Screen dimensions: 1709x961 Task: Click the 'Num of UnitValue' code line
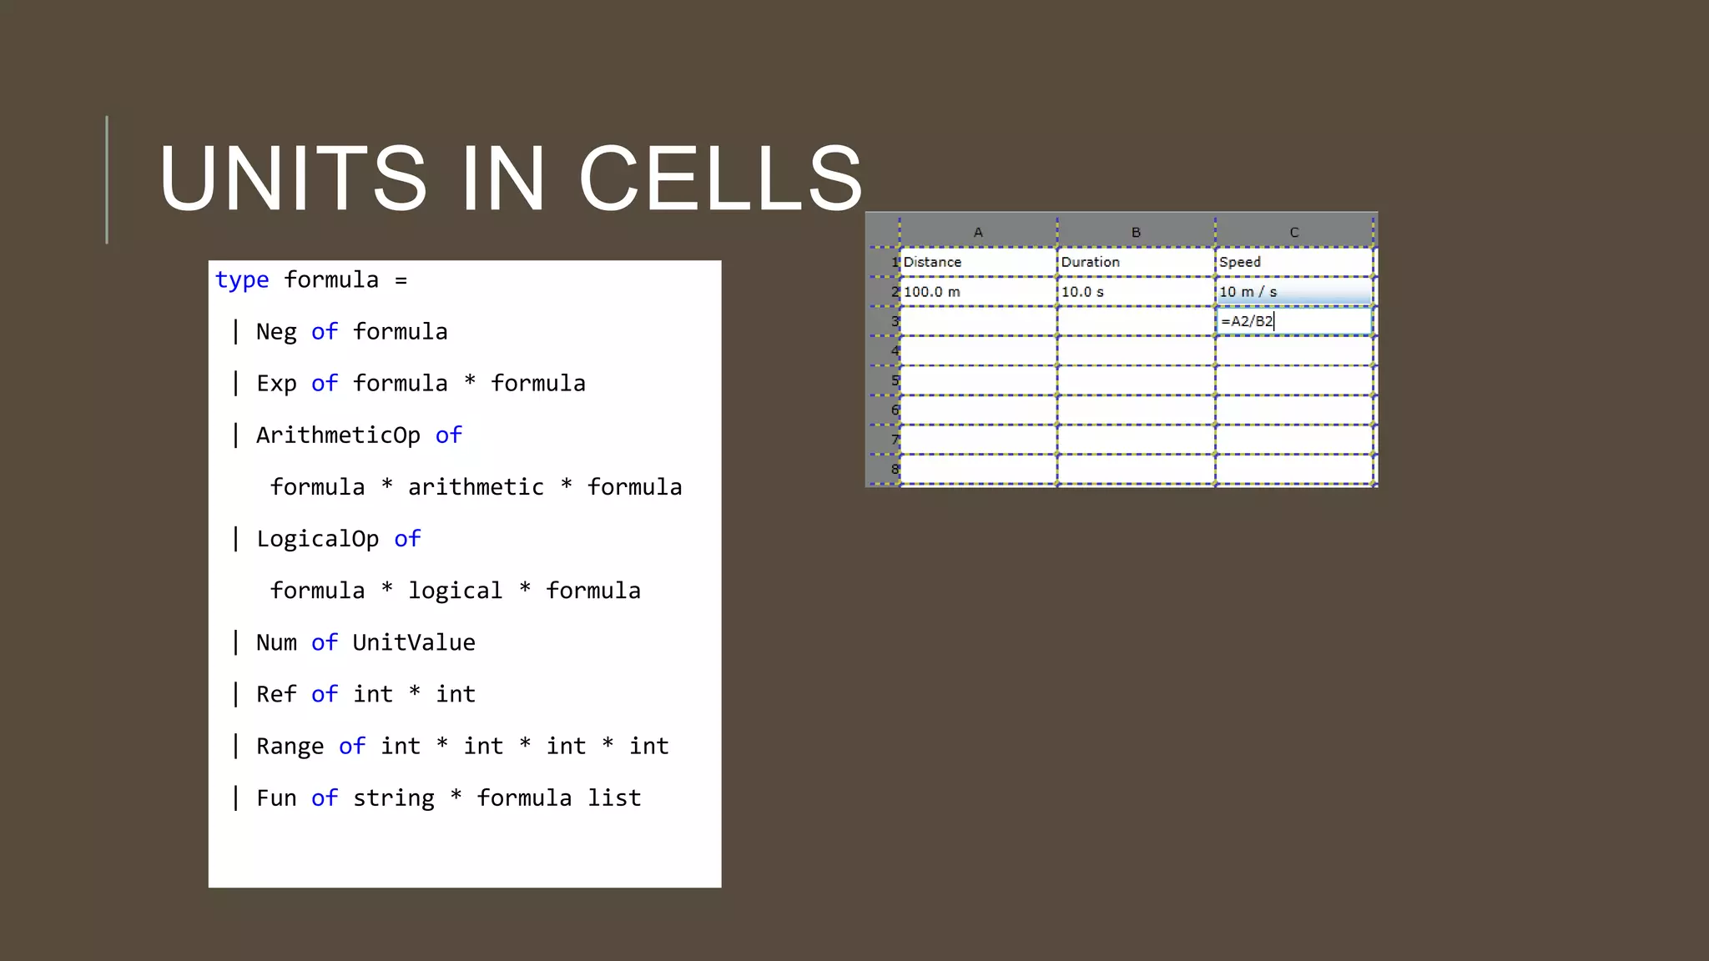[354, 642]
